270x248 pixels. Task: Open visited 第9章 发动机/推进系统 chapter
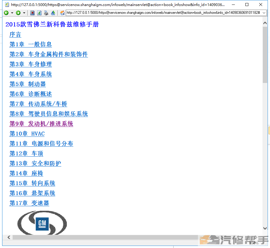click(41, 124)
